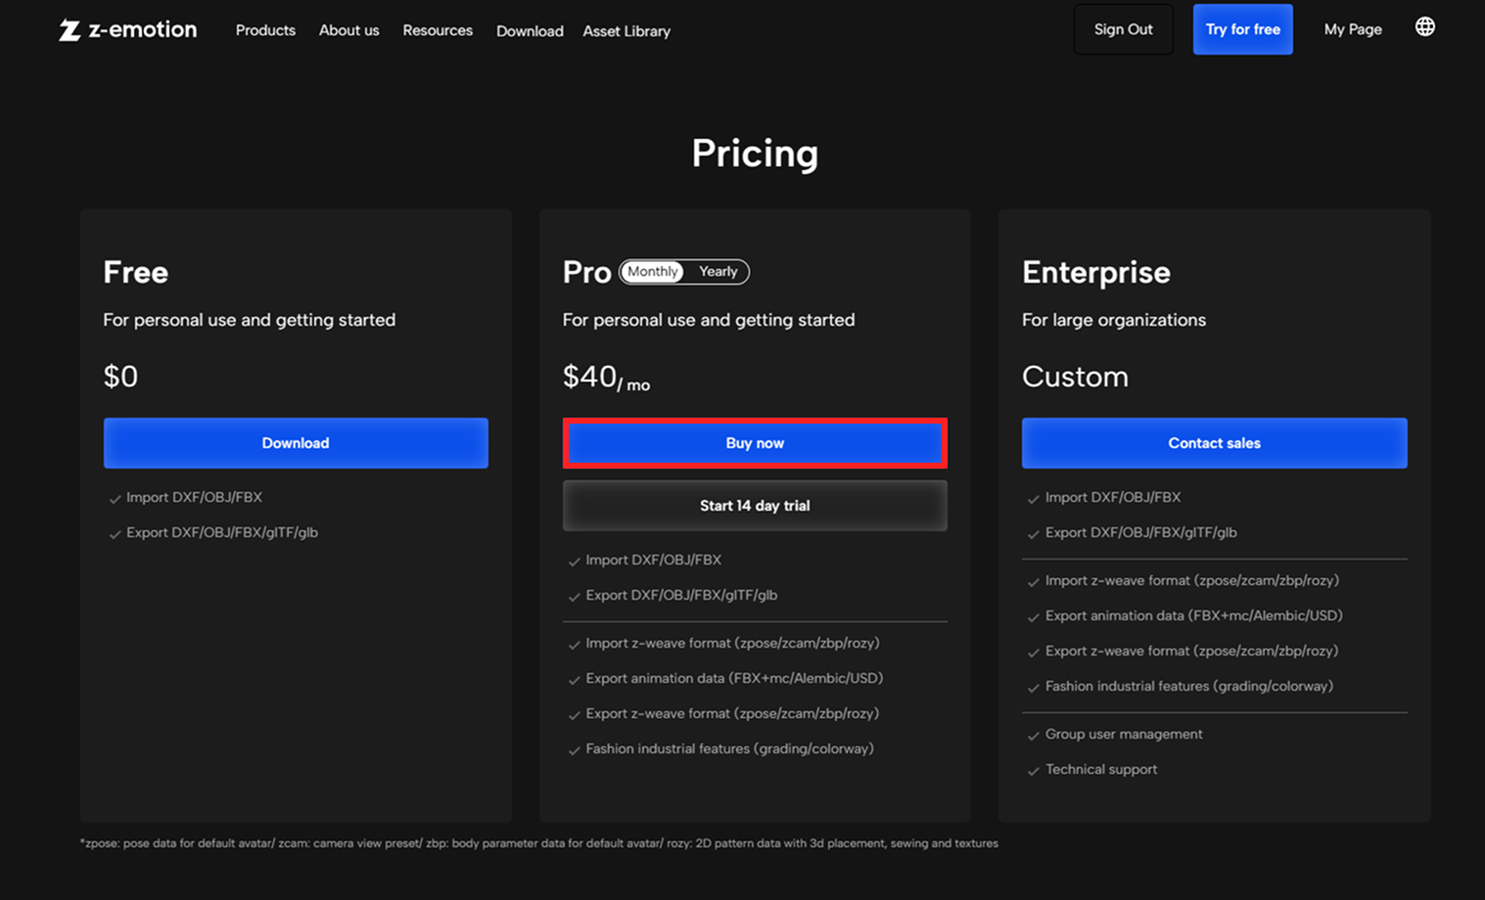The image size is (1485, 900).
Task: Click the Free plan Import DXF/OBJ/FBX checkmark
Action: (115, 499)
